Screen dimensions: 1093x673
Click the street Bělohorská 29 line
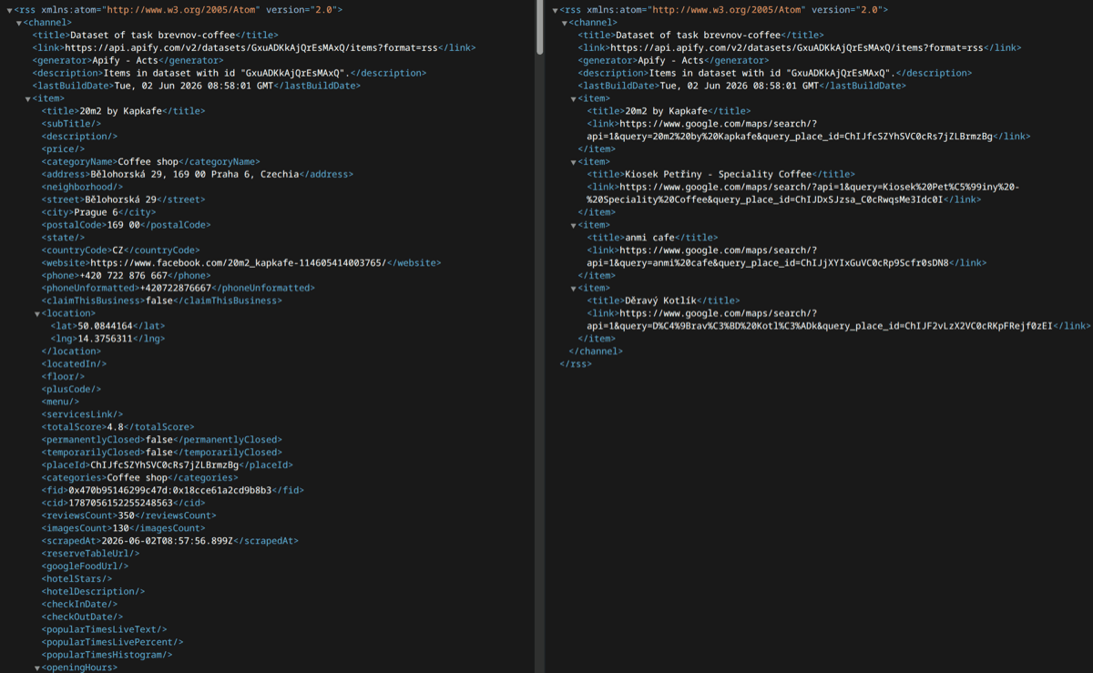(x=123, y=199)
